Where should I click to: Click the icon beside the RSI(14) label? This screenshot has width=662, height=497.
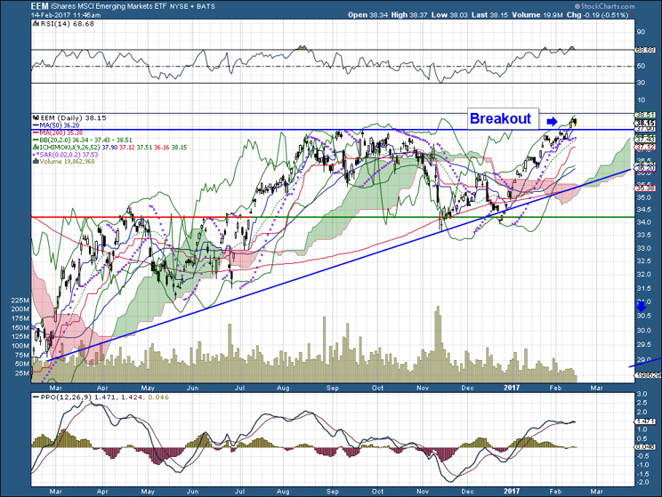pos(36,24)
